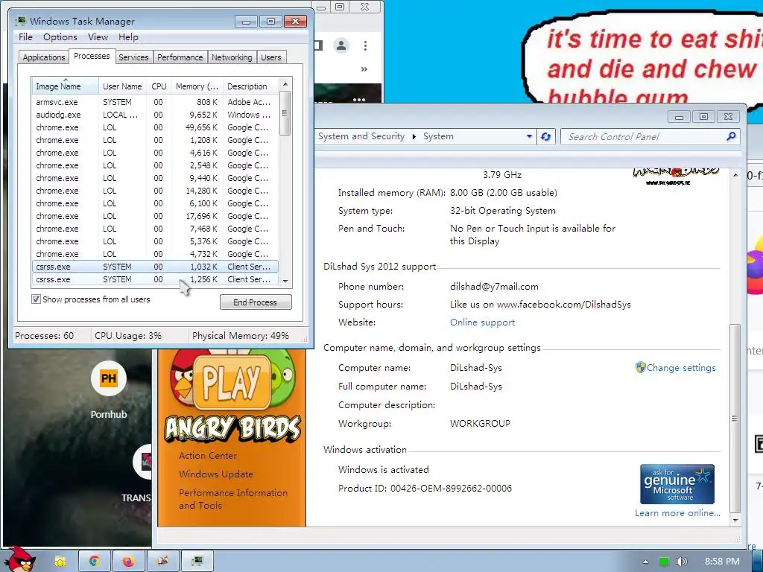
Task: Click the Chrome profile avatar icon
Action: pos(341,45)
